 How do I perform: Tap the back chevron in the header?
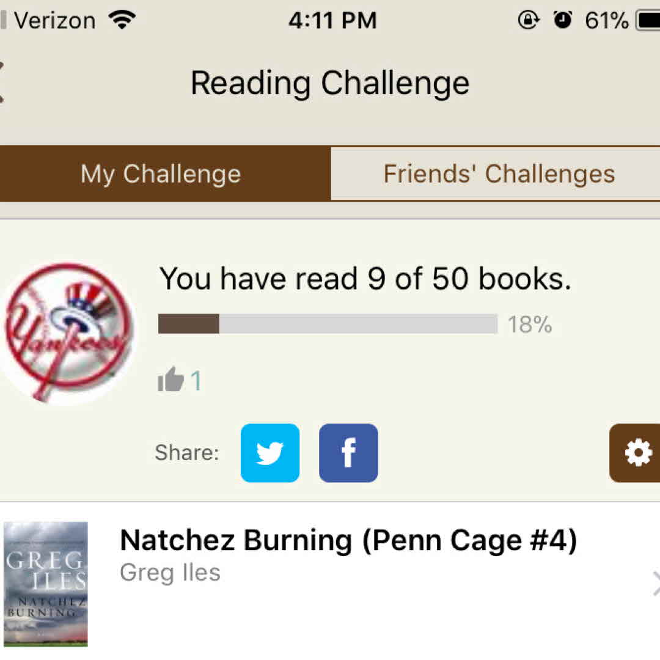2,82
